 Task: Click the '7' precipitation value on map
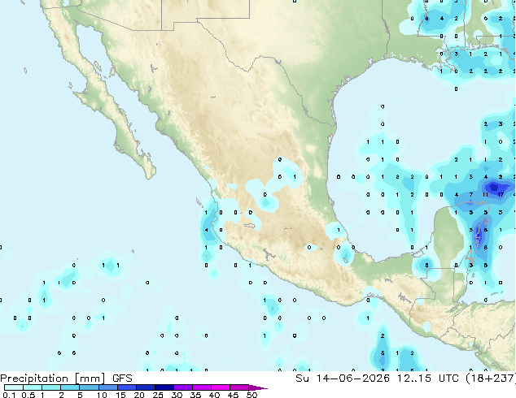[471, 195]
